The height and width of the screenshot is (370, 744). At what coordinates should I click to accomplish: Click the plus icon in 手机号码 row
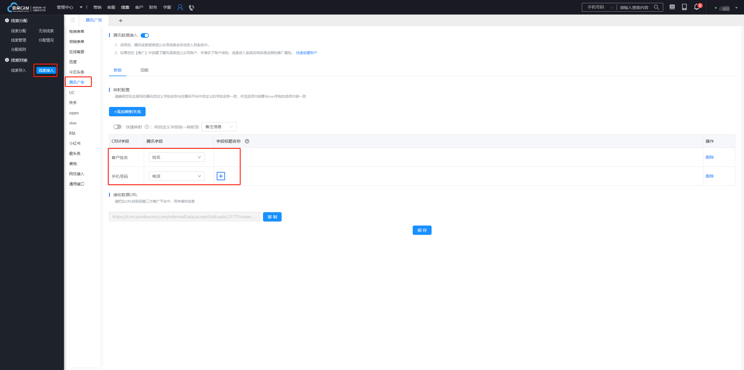click(221, 176)
